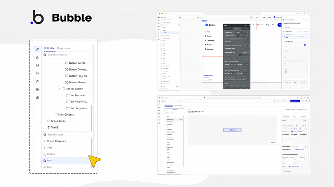Click Events in the canvas sidebar menu

(x=208, y=36)
